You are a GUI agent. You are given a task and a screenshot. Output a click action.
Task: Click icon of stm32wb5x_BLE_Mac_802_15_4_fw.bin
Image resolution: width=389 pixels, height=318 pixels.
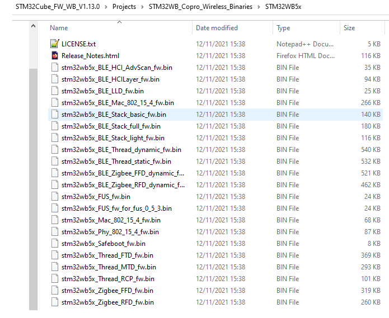click(x=55, y=102)
